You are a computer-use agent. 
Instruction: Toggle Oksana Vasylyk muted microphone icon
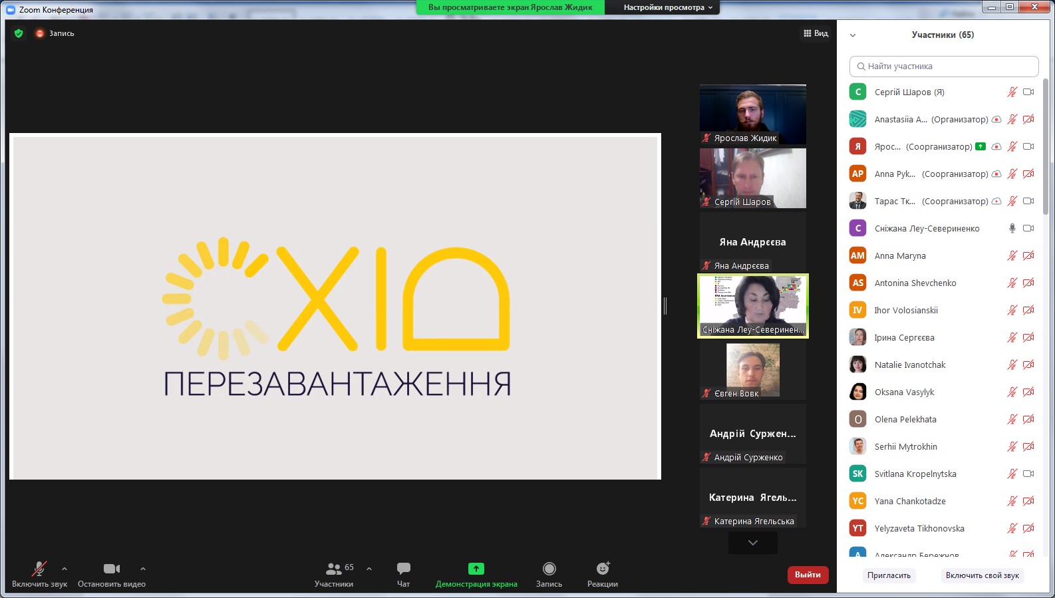pyautogui.click(x=1012, y=392)
